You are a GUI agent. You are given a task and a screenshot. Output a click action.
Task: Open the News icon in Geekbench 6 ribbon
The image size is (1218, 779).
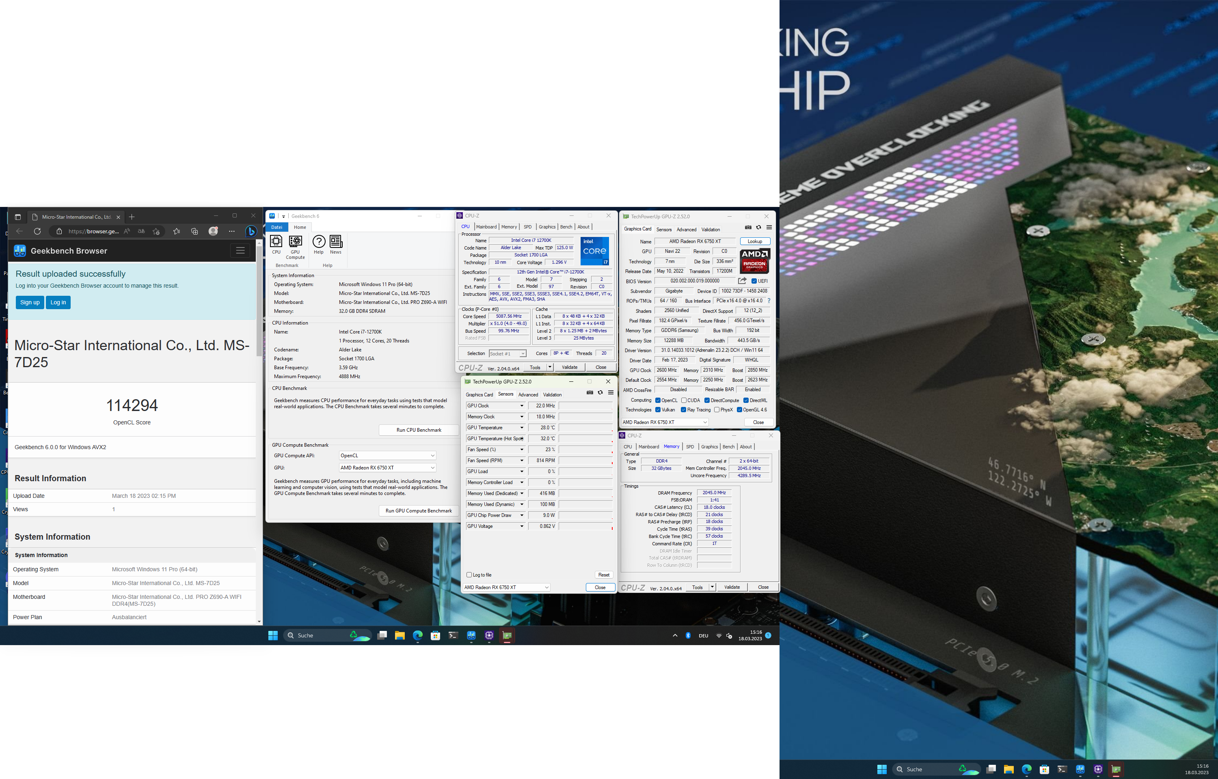coord(335,245)
